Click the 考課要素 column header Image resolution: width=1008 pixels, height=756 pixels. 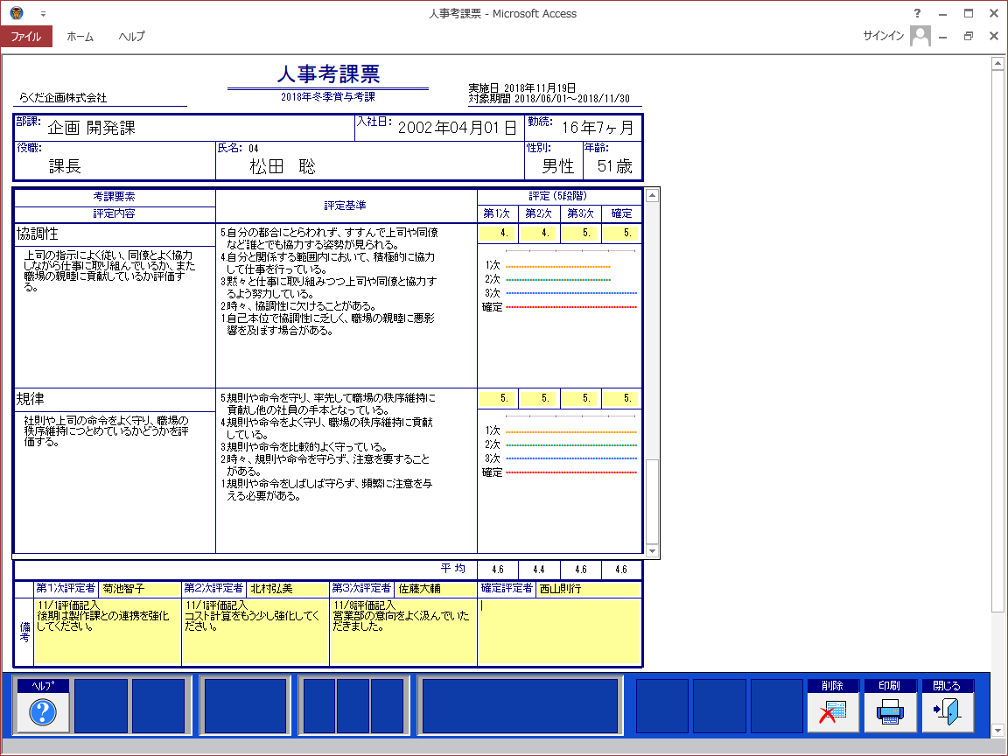(114, 197)
